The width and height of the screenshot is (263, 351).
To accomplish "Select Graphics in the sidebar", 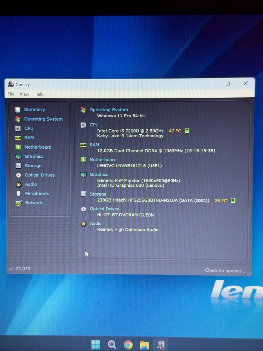I will tap(34, 156).
